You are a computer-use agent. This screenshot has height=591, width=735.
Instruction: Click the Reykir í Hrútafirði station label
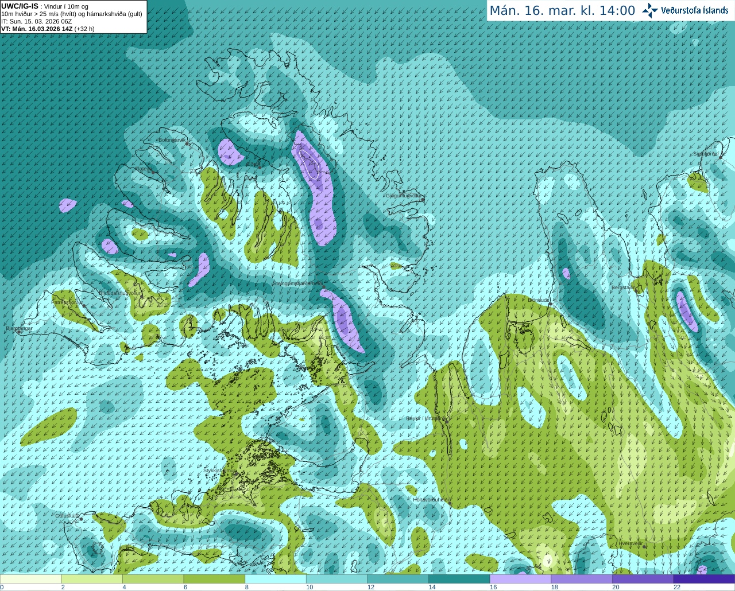425,418
